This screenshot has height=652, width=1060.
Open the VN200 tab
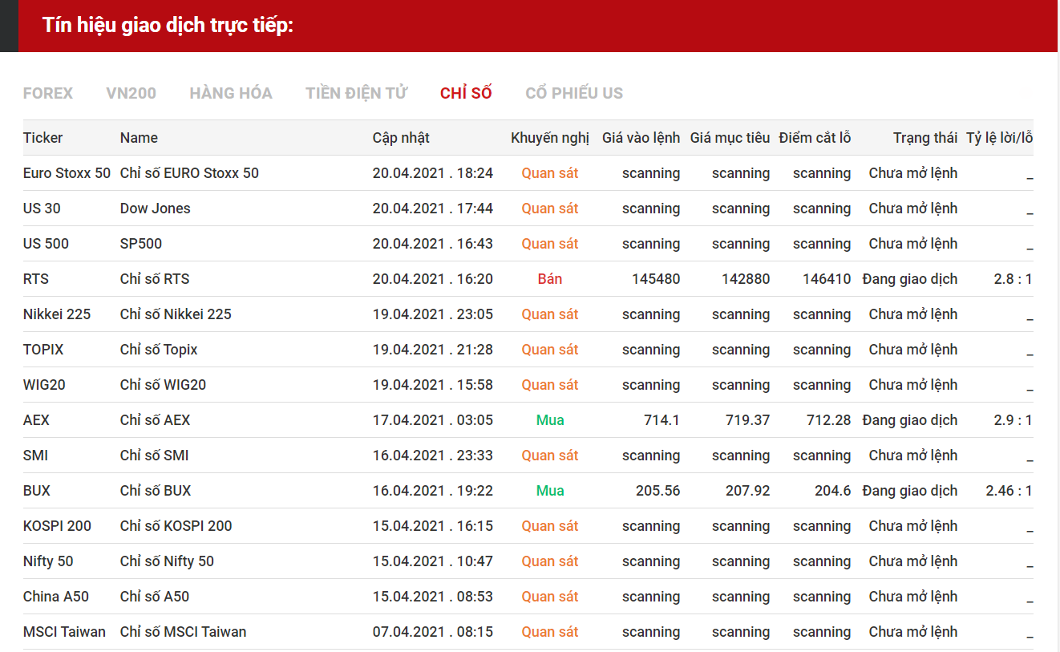[x=131, y=93]
